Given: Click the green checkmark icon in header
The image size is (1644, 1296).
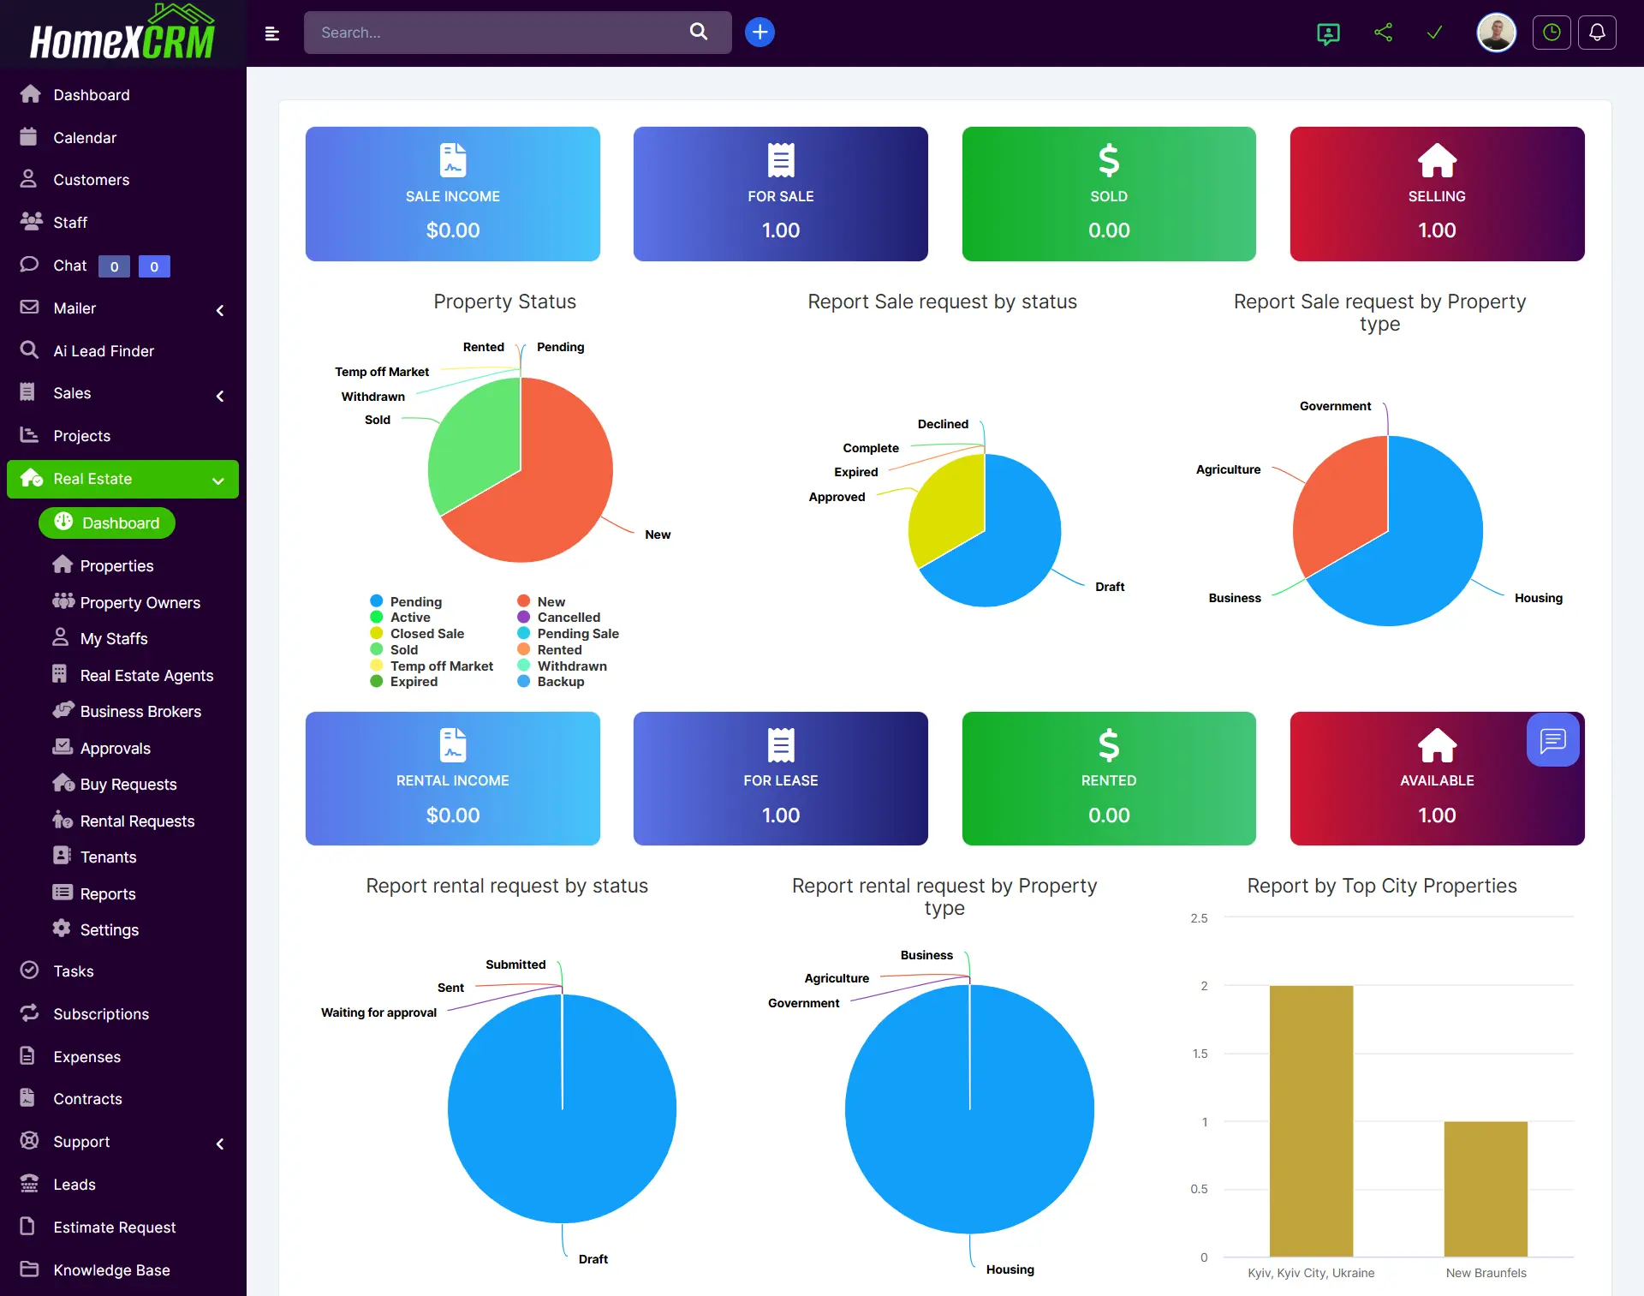Looking at the screenshot, I should [1434, 33].
